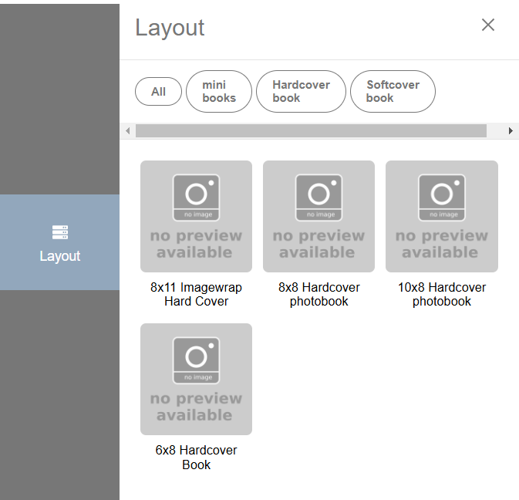Filter layouts by mini books
Image resolution: width=519 pixels, height=500 pixels.
click(x=219, y=91)
